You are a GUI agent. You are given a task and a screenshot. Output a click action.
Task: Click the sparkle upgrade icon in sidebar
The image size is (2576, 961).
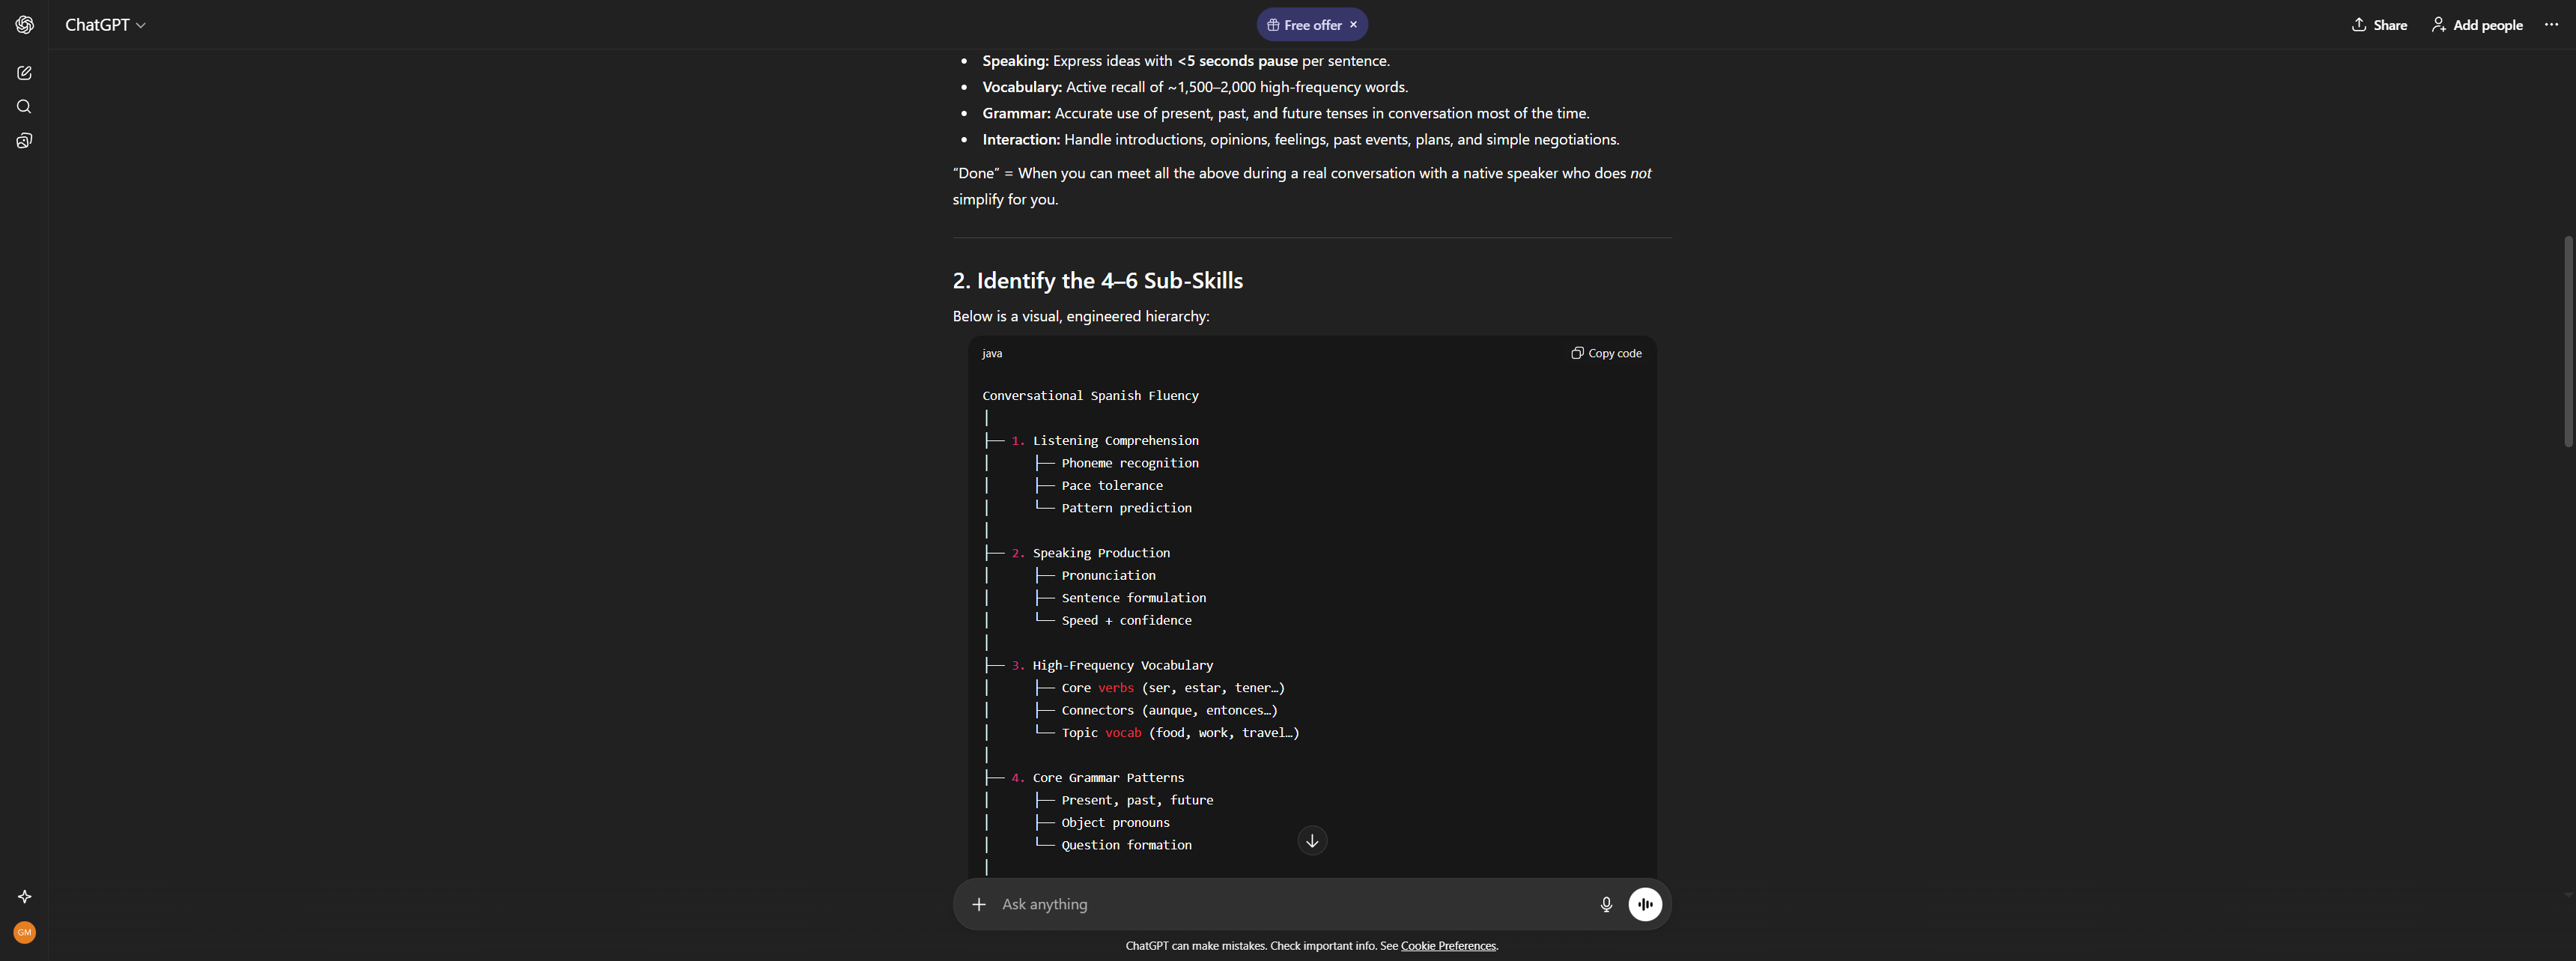25,897
